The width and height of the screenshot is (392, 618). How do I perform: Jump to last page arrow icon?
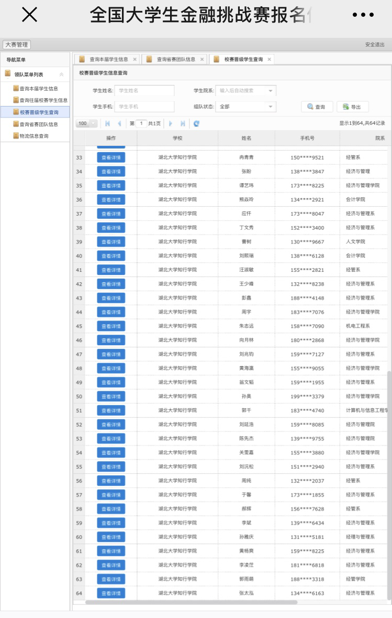tap(183, 124)
